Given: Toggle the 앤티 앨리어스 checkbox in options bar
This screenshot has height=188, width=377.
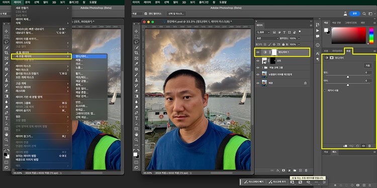Looking at the screenshot, I should coord(146,14).
